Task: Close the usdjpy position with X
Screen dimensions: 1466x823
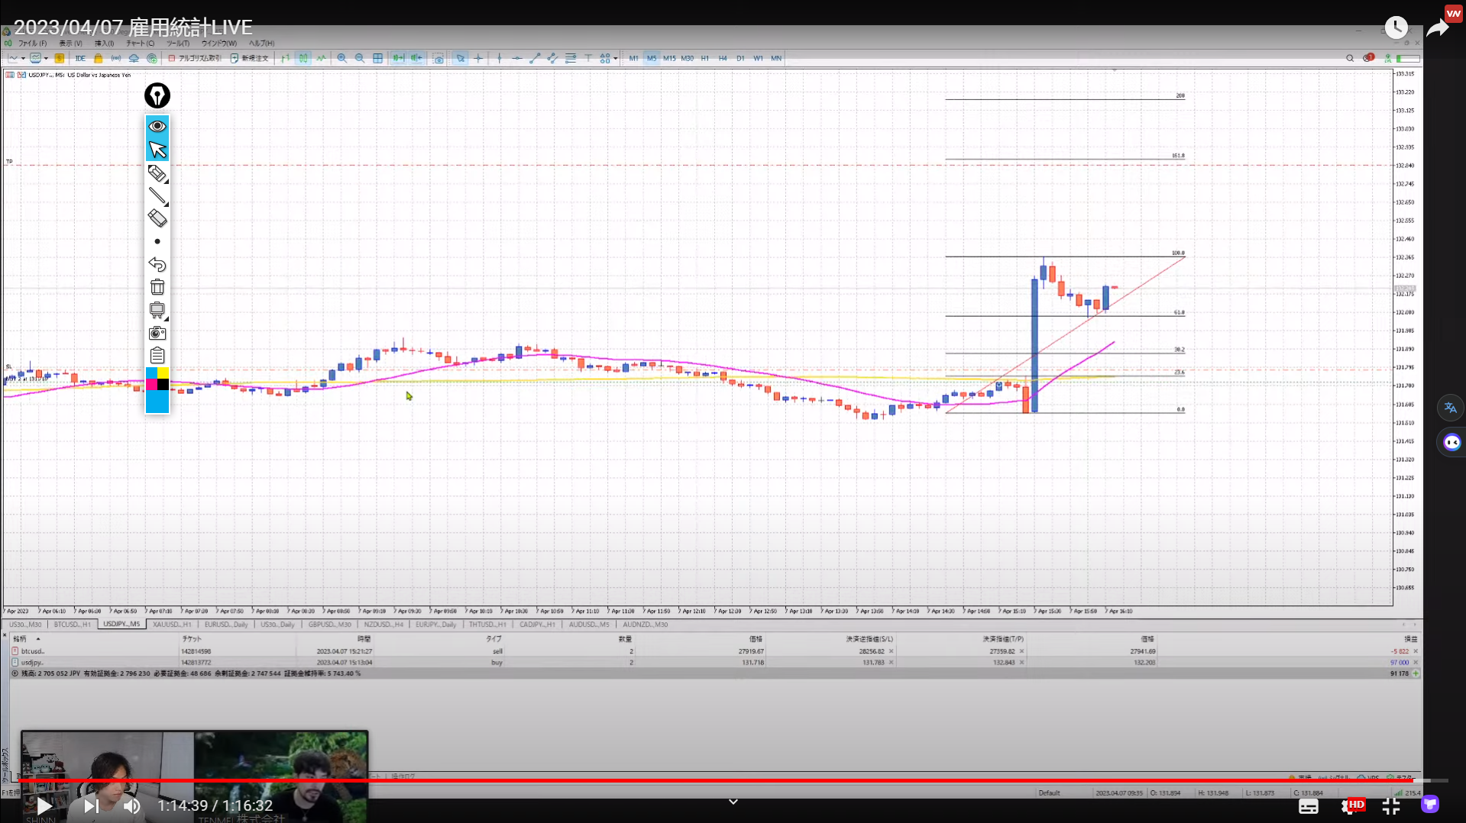Action: click(1416, 663)
